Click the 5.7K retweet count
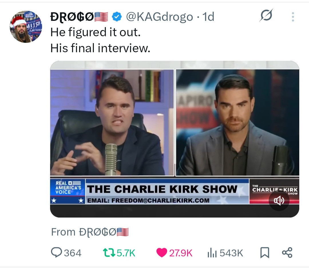The height and width of the screenshot is (268, 309). click(126, 253)
